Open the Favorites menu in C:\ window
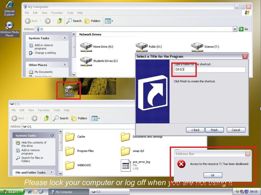Viewport: 261px width, 195px height. tap(44, 110)
